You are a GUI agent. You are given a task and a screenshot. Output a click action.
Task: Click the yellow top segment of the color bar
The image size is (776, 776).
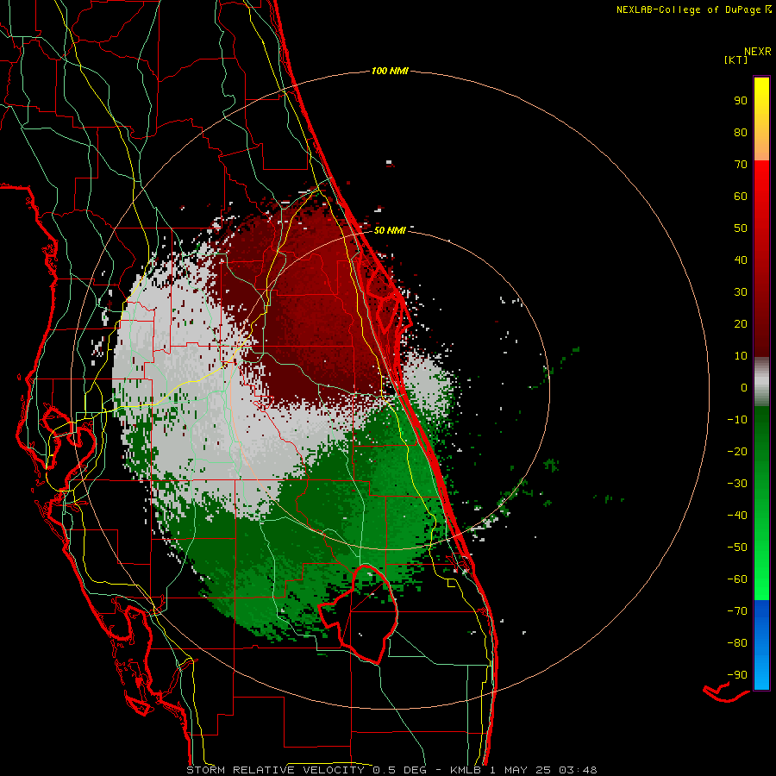tap(761, 119)
